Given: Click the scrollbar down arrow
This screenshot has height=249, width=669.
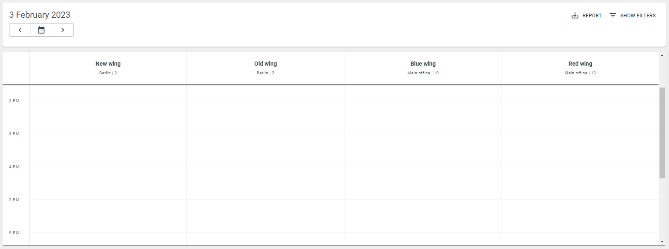Looking at the screenshot, I should 662,242.
